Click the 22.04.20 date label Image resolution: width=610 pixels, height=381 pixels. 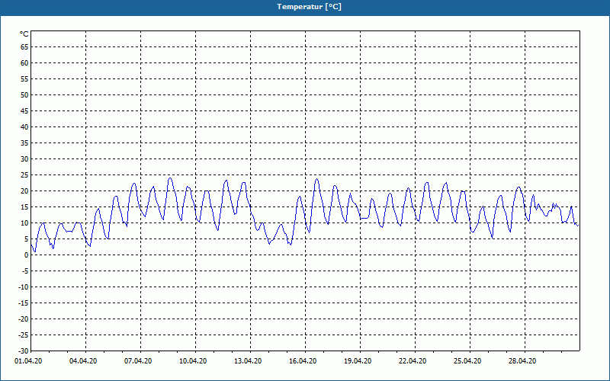(x=413, y=360)
